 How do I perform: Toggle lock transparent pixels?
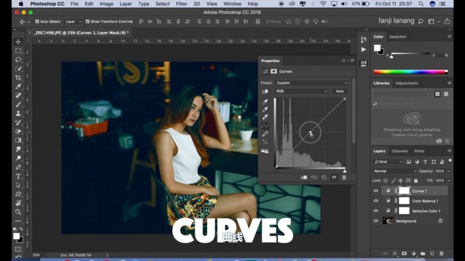coord(386,181)
